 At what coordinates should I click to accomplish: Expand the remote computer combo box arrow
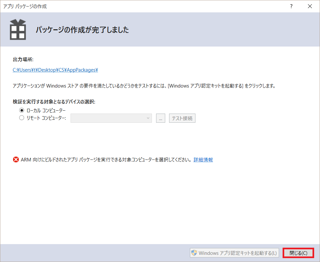coord(148,118)
